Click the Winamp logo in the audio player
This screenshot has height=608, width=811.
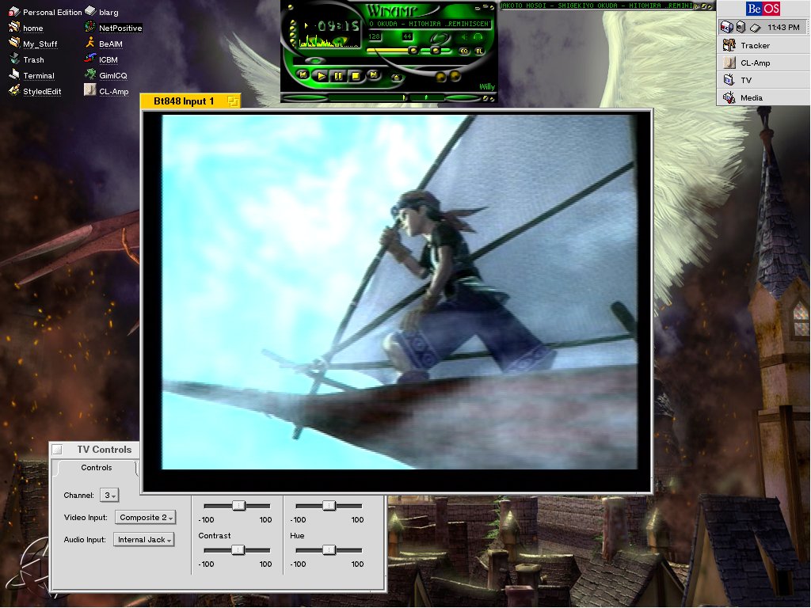(392, 11)
